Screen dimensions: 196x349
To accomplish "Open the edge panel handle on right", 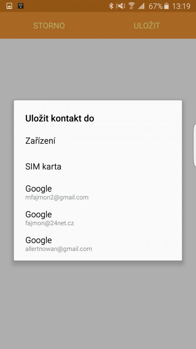I will pos(194,145).
